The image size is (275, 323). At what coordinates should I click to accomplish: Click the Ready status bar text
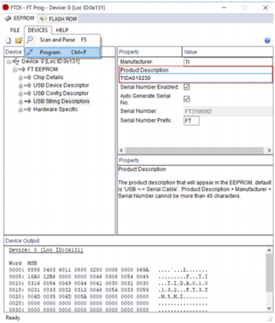(x=13, y=318)
